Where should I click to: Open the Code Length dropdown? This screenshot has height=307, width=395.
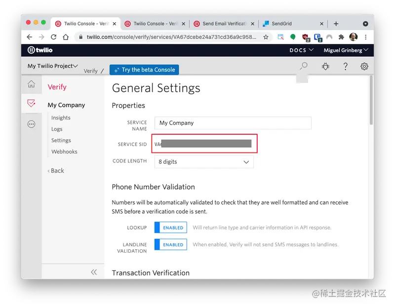[x=204, y=162]
